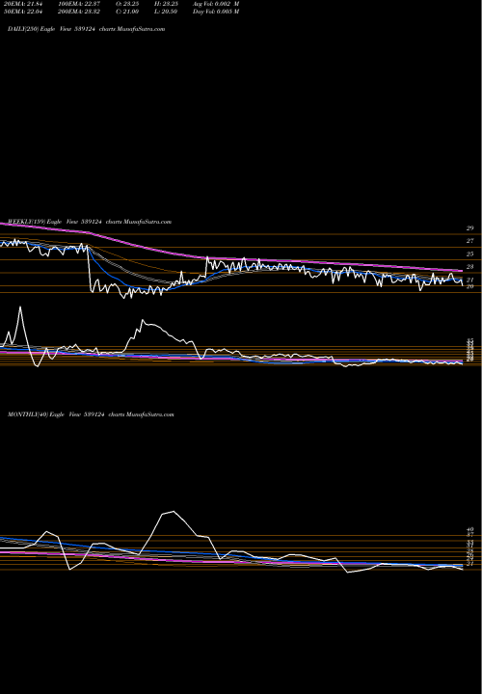
Task: Click the DAILY(250) chart title
Action: coord(87,29)
